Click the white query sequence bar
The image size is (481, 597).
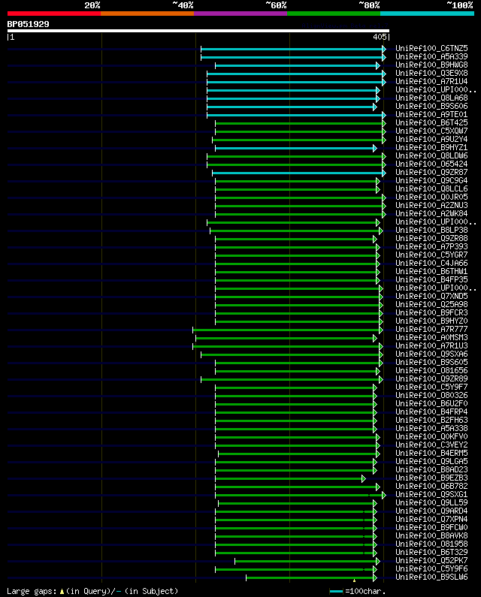pos(198,31)
